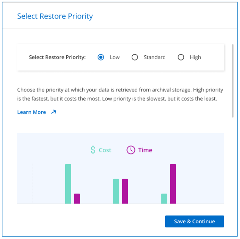
Task: Select the High priority radio button
Action: click(x=181, y=57)
